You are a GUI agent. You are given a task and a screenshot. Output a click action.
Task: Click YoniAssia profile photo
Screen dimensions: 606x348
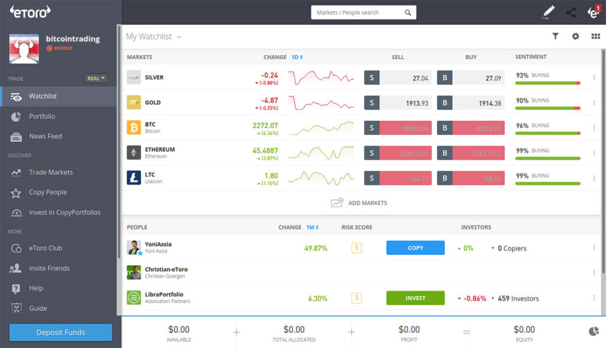pyautogui.click(x=134, y=247)
